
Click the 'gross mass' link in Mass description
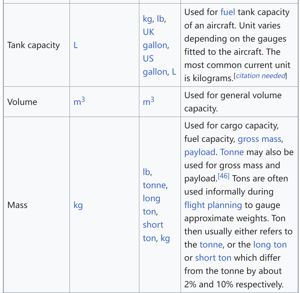pyautogui.click(x=259, y=139)
